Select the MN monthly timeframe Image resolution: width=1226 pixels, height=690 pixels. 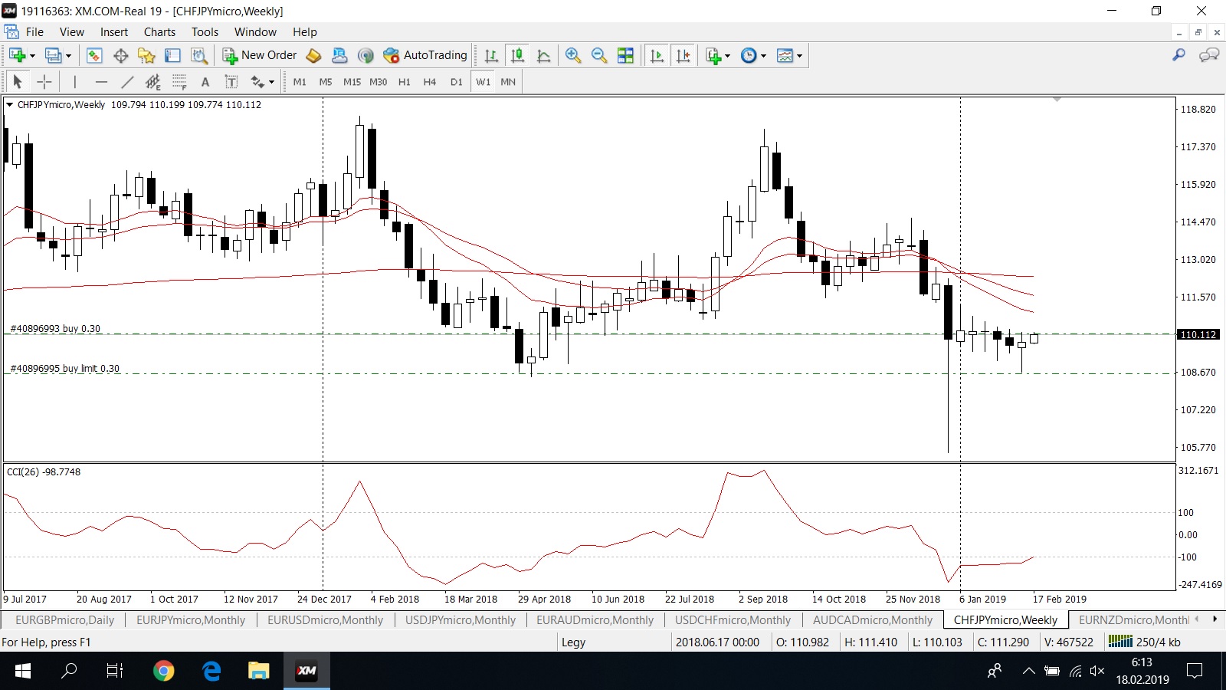click(508, 82)
